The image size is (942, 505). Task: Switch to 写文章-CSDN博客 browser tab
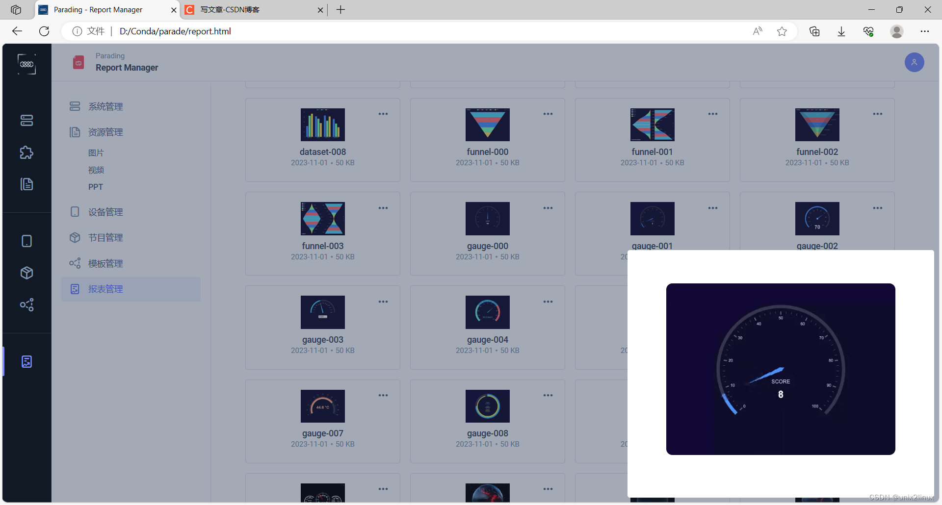click(253, 10)
